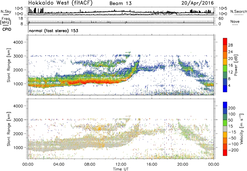The image size is (247, 171).
Task: Click the 3000 tick of the velocity panel
Action: click(18, 120)
